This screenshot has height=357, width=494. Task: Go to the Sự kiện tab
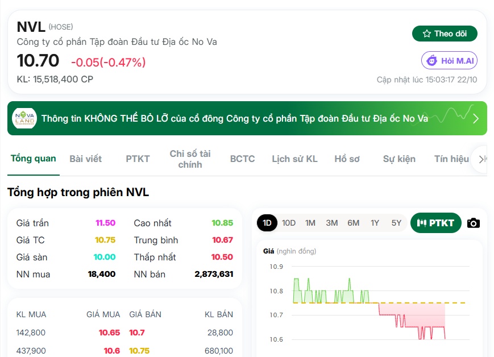coord(399,159)
